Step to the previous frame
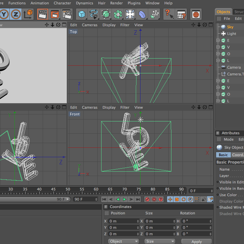 click(111, 199)
